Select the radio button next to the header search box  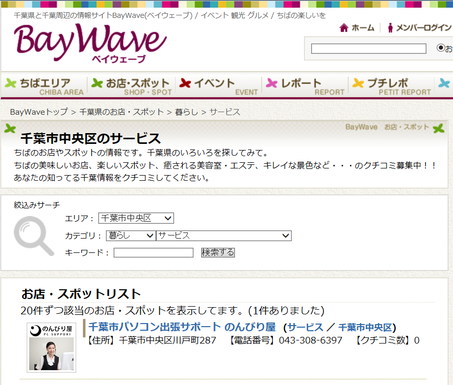coord(441,48)
